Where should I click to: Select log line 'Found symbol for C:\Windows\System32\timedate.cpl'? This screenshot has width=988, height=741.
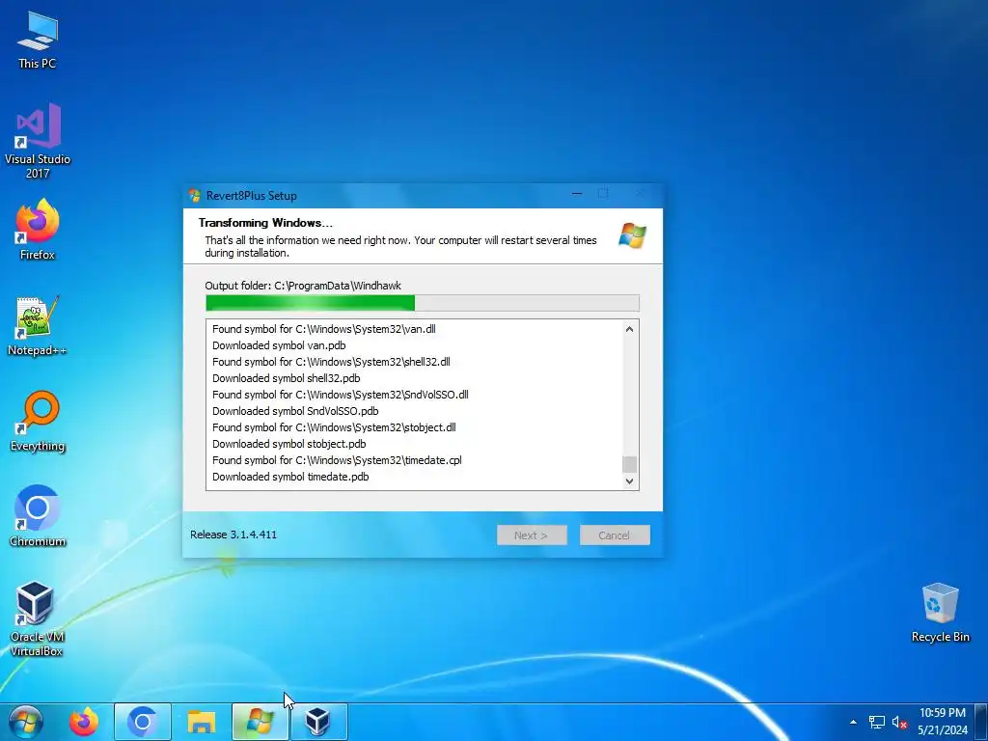click(337, 460)
